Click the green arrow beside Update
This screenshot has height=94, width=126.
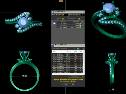click(x=63, y=19)
